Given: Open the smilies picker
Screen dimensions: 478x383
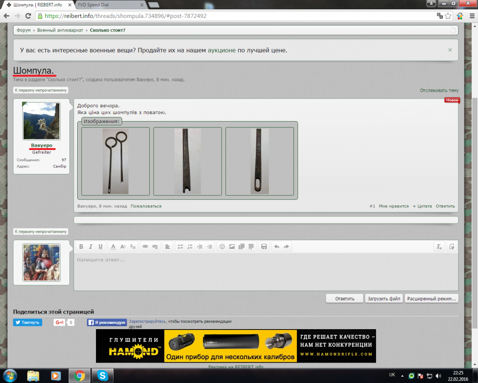Looking at the screenshot, I should (x=222, y=247).
